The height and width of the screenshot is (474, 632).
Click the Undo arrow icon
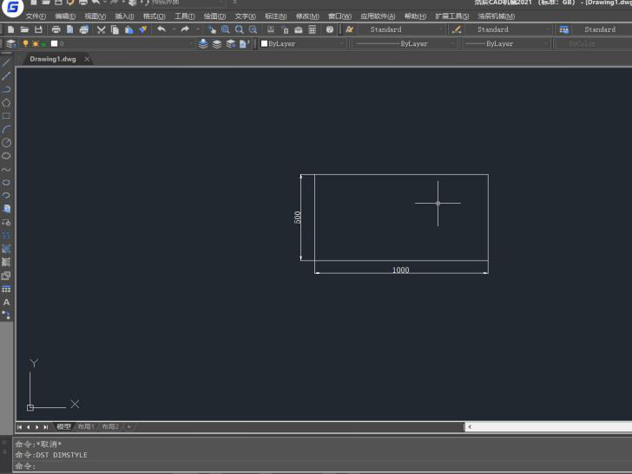pyautogui.click(x=161, y=29)
